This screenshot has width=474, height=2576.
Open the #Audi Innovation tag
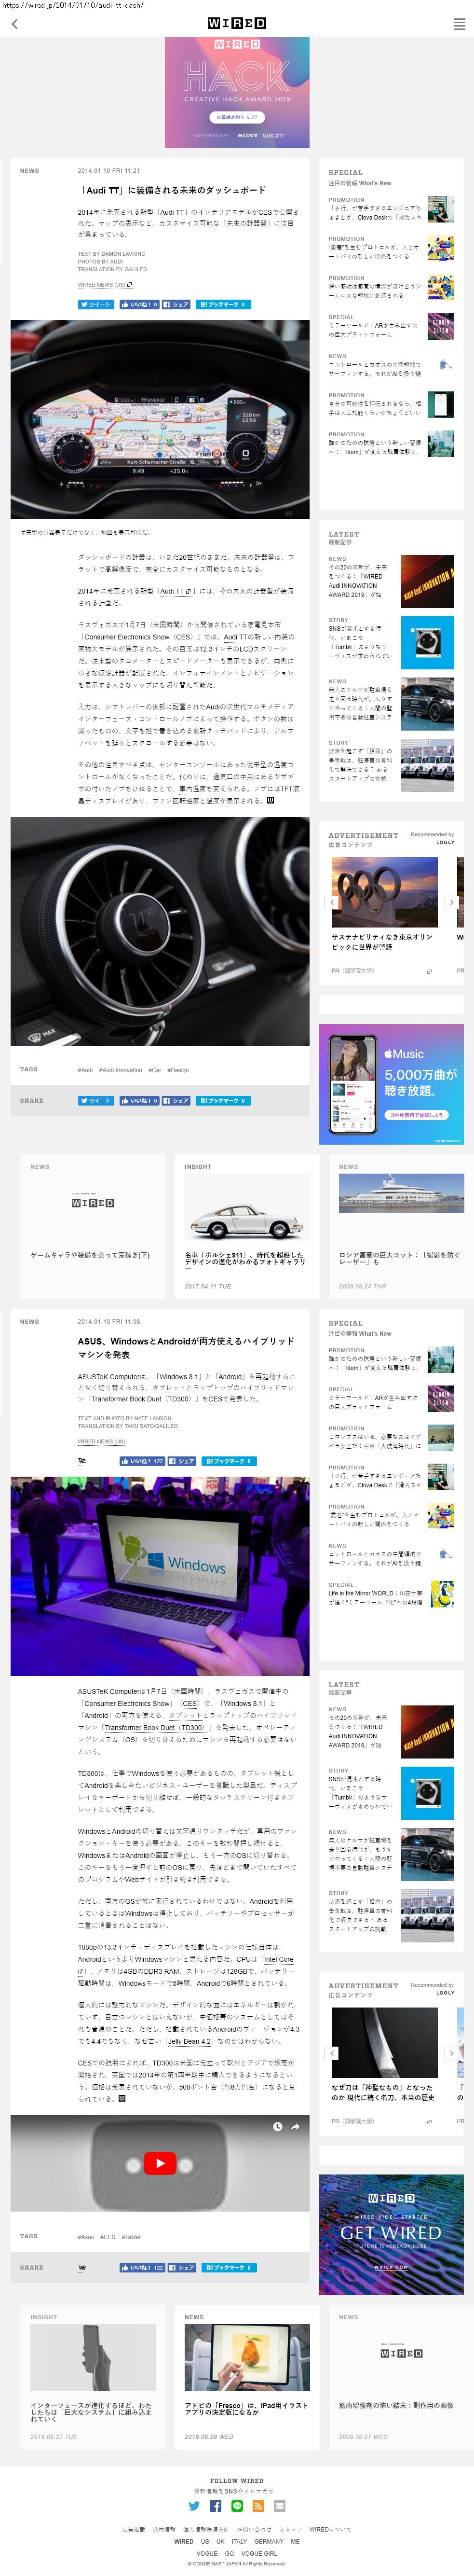pyautogui.click(x=121, y=1070)
